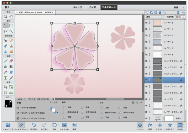Open the 開く dropdown arrow
This screenshot has width=188, height=133.
pos(15,7)
